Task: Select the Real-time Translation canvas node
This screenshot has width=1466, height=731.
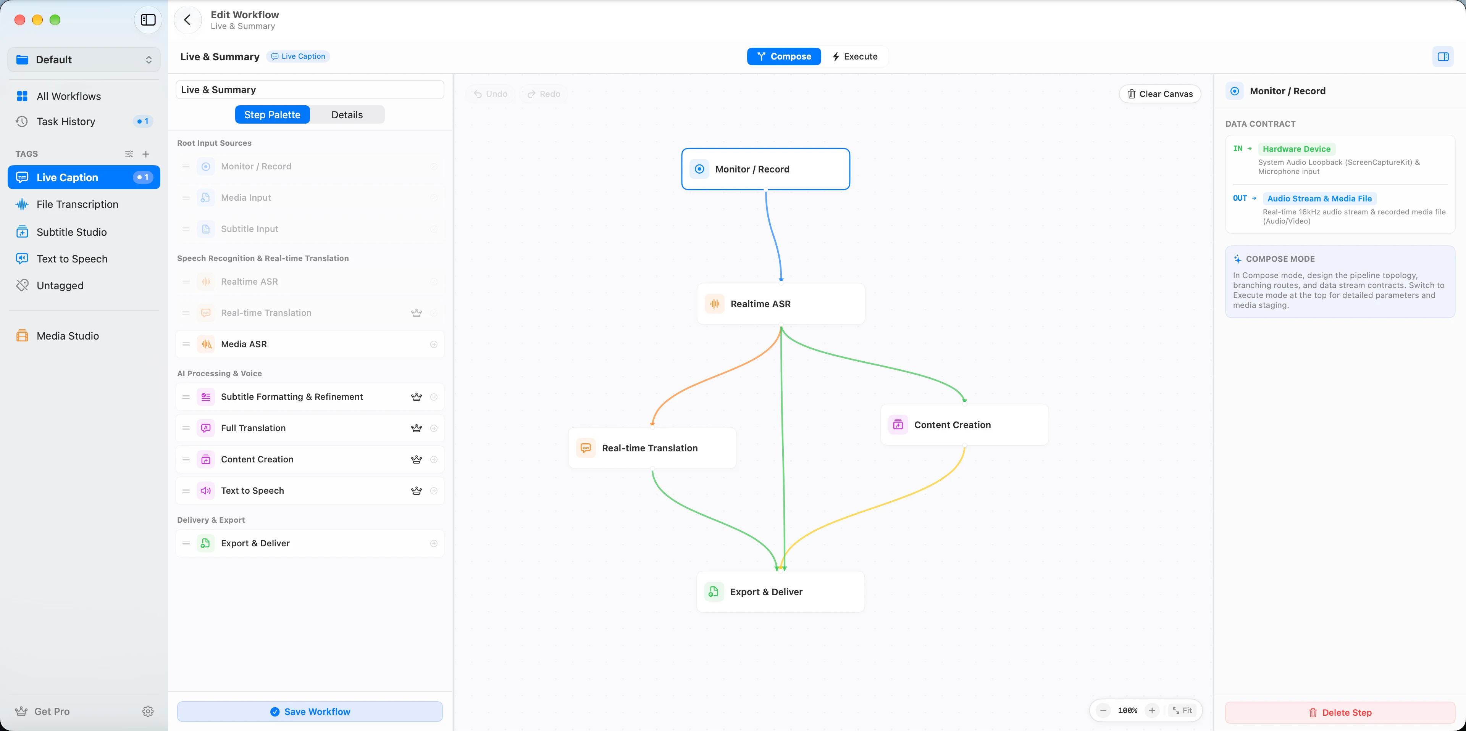Action: (652, 448)
